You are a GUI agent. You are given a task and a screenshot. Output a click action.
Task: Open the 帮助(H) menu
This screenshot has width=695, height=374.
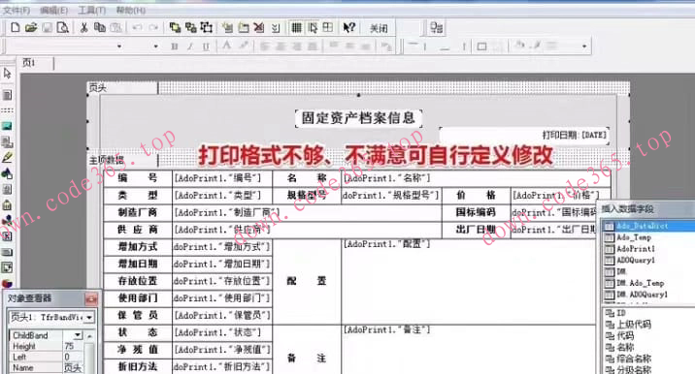click(x=131, y=10)
